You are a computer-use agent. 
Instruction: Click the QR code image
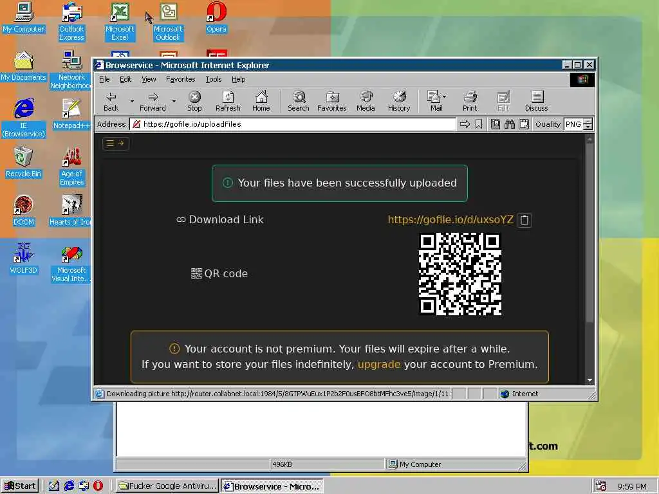(x=460, y=274)
